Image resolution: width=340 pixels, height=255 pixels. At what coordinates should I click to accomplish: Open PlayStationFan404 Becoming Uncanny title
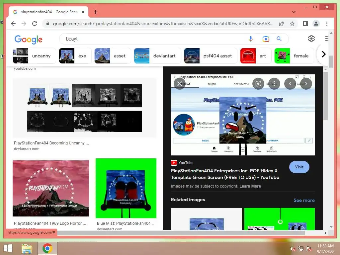pos(51,143)
